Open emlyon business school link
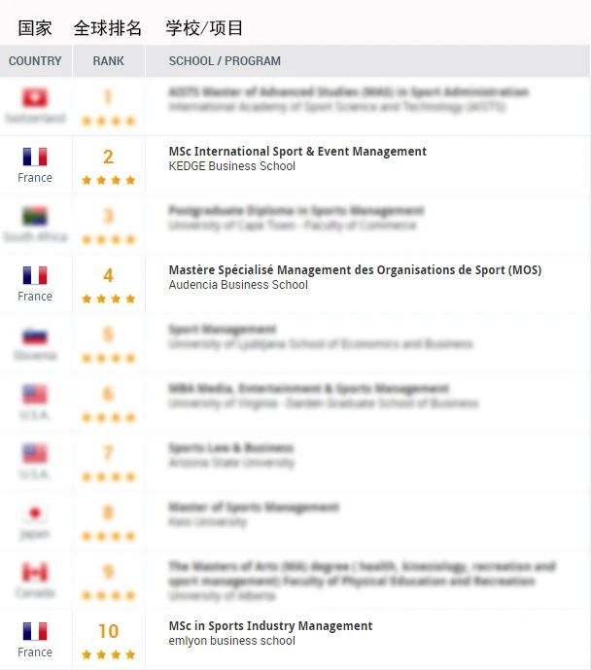 232,641
